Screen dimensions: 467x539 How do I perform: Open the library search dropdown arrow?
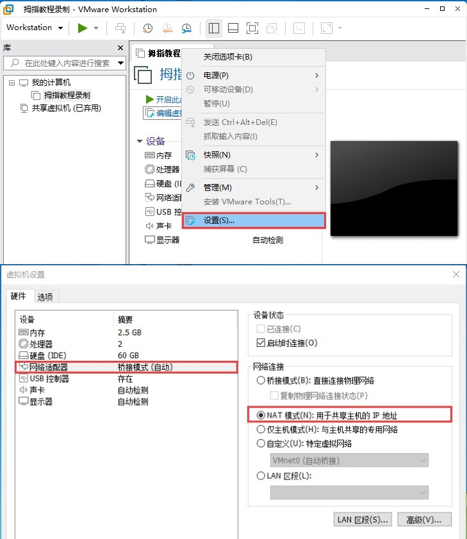tap(120, 63)
